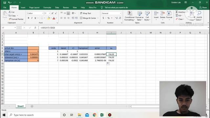Image resolution: width=210 pixels, height=118 pixels.
Task: Click the Borders icon
Action: pyautogui.click(x=42, y=18)
